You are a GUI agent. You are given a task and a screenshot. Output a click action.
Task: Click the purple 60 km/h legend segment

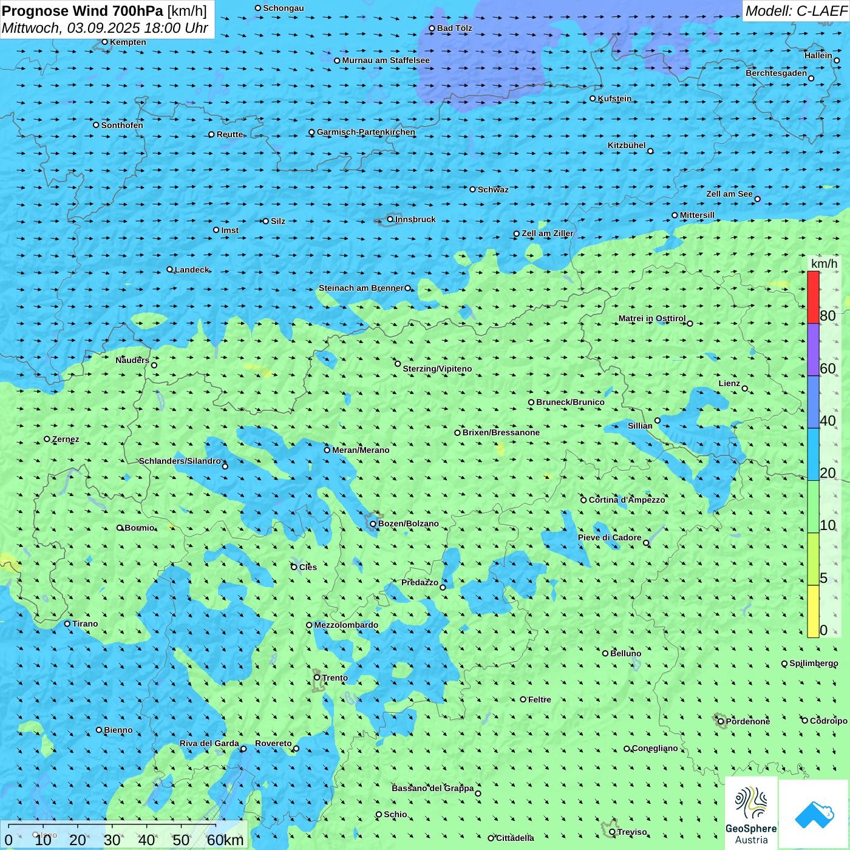[813, 350]
